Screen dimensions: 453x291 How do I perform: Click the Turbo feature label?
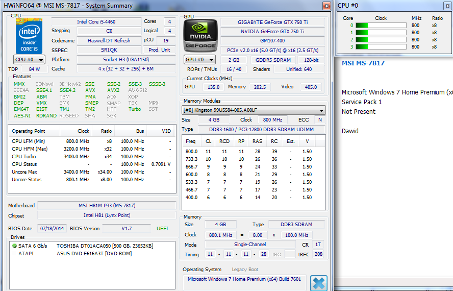coord(135,109)
